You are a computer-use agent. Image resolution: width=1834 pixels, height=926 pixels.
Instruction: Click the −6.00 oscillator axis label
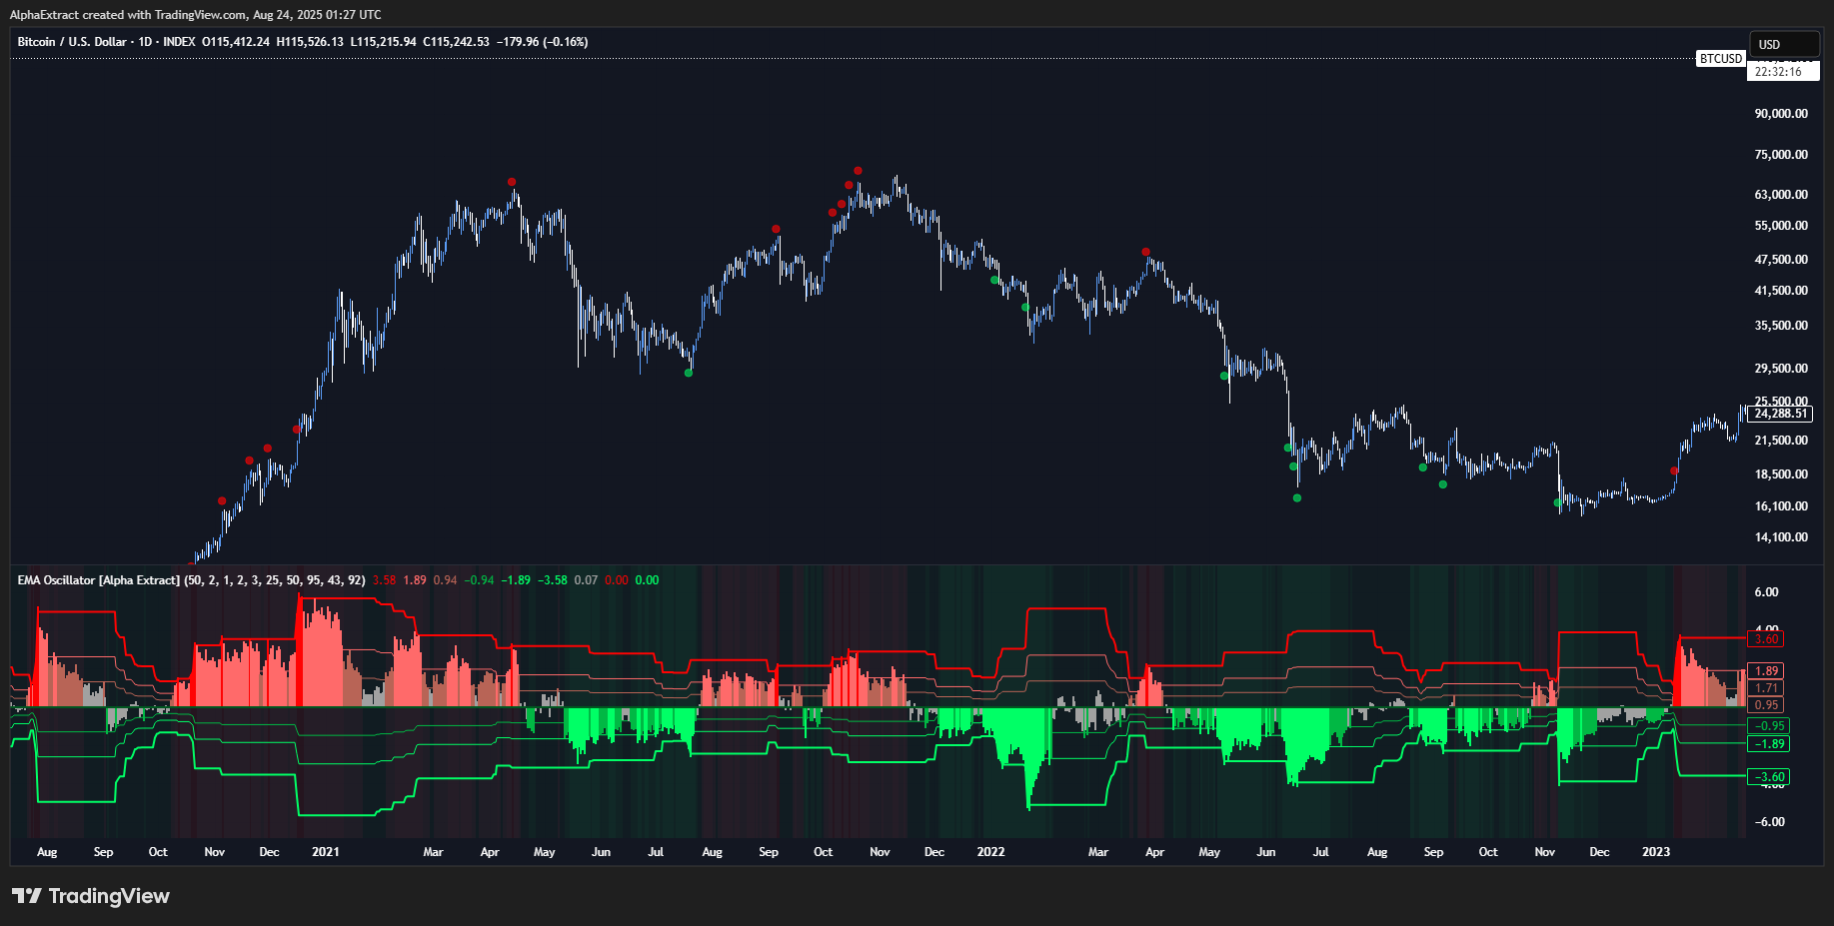1769,822
